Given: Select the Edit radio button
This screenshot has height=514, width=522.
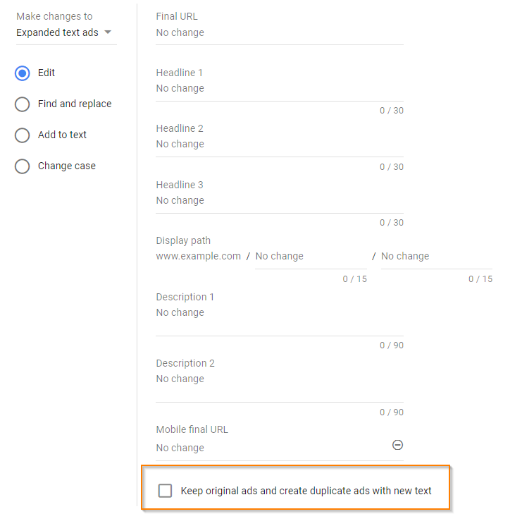Looking at the screenshot, I should click(23, 73).
